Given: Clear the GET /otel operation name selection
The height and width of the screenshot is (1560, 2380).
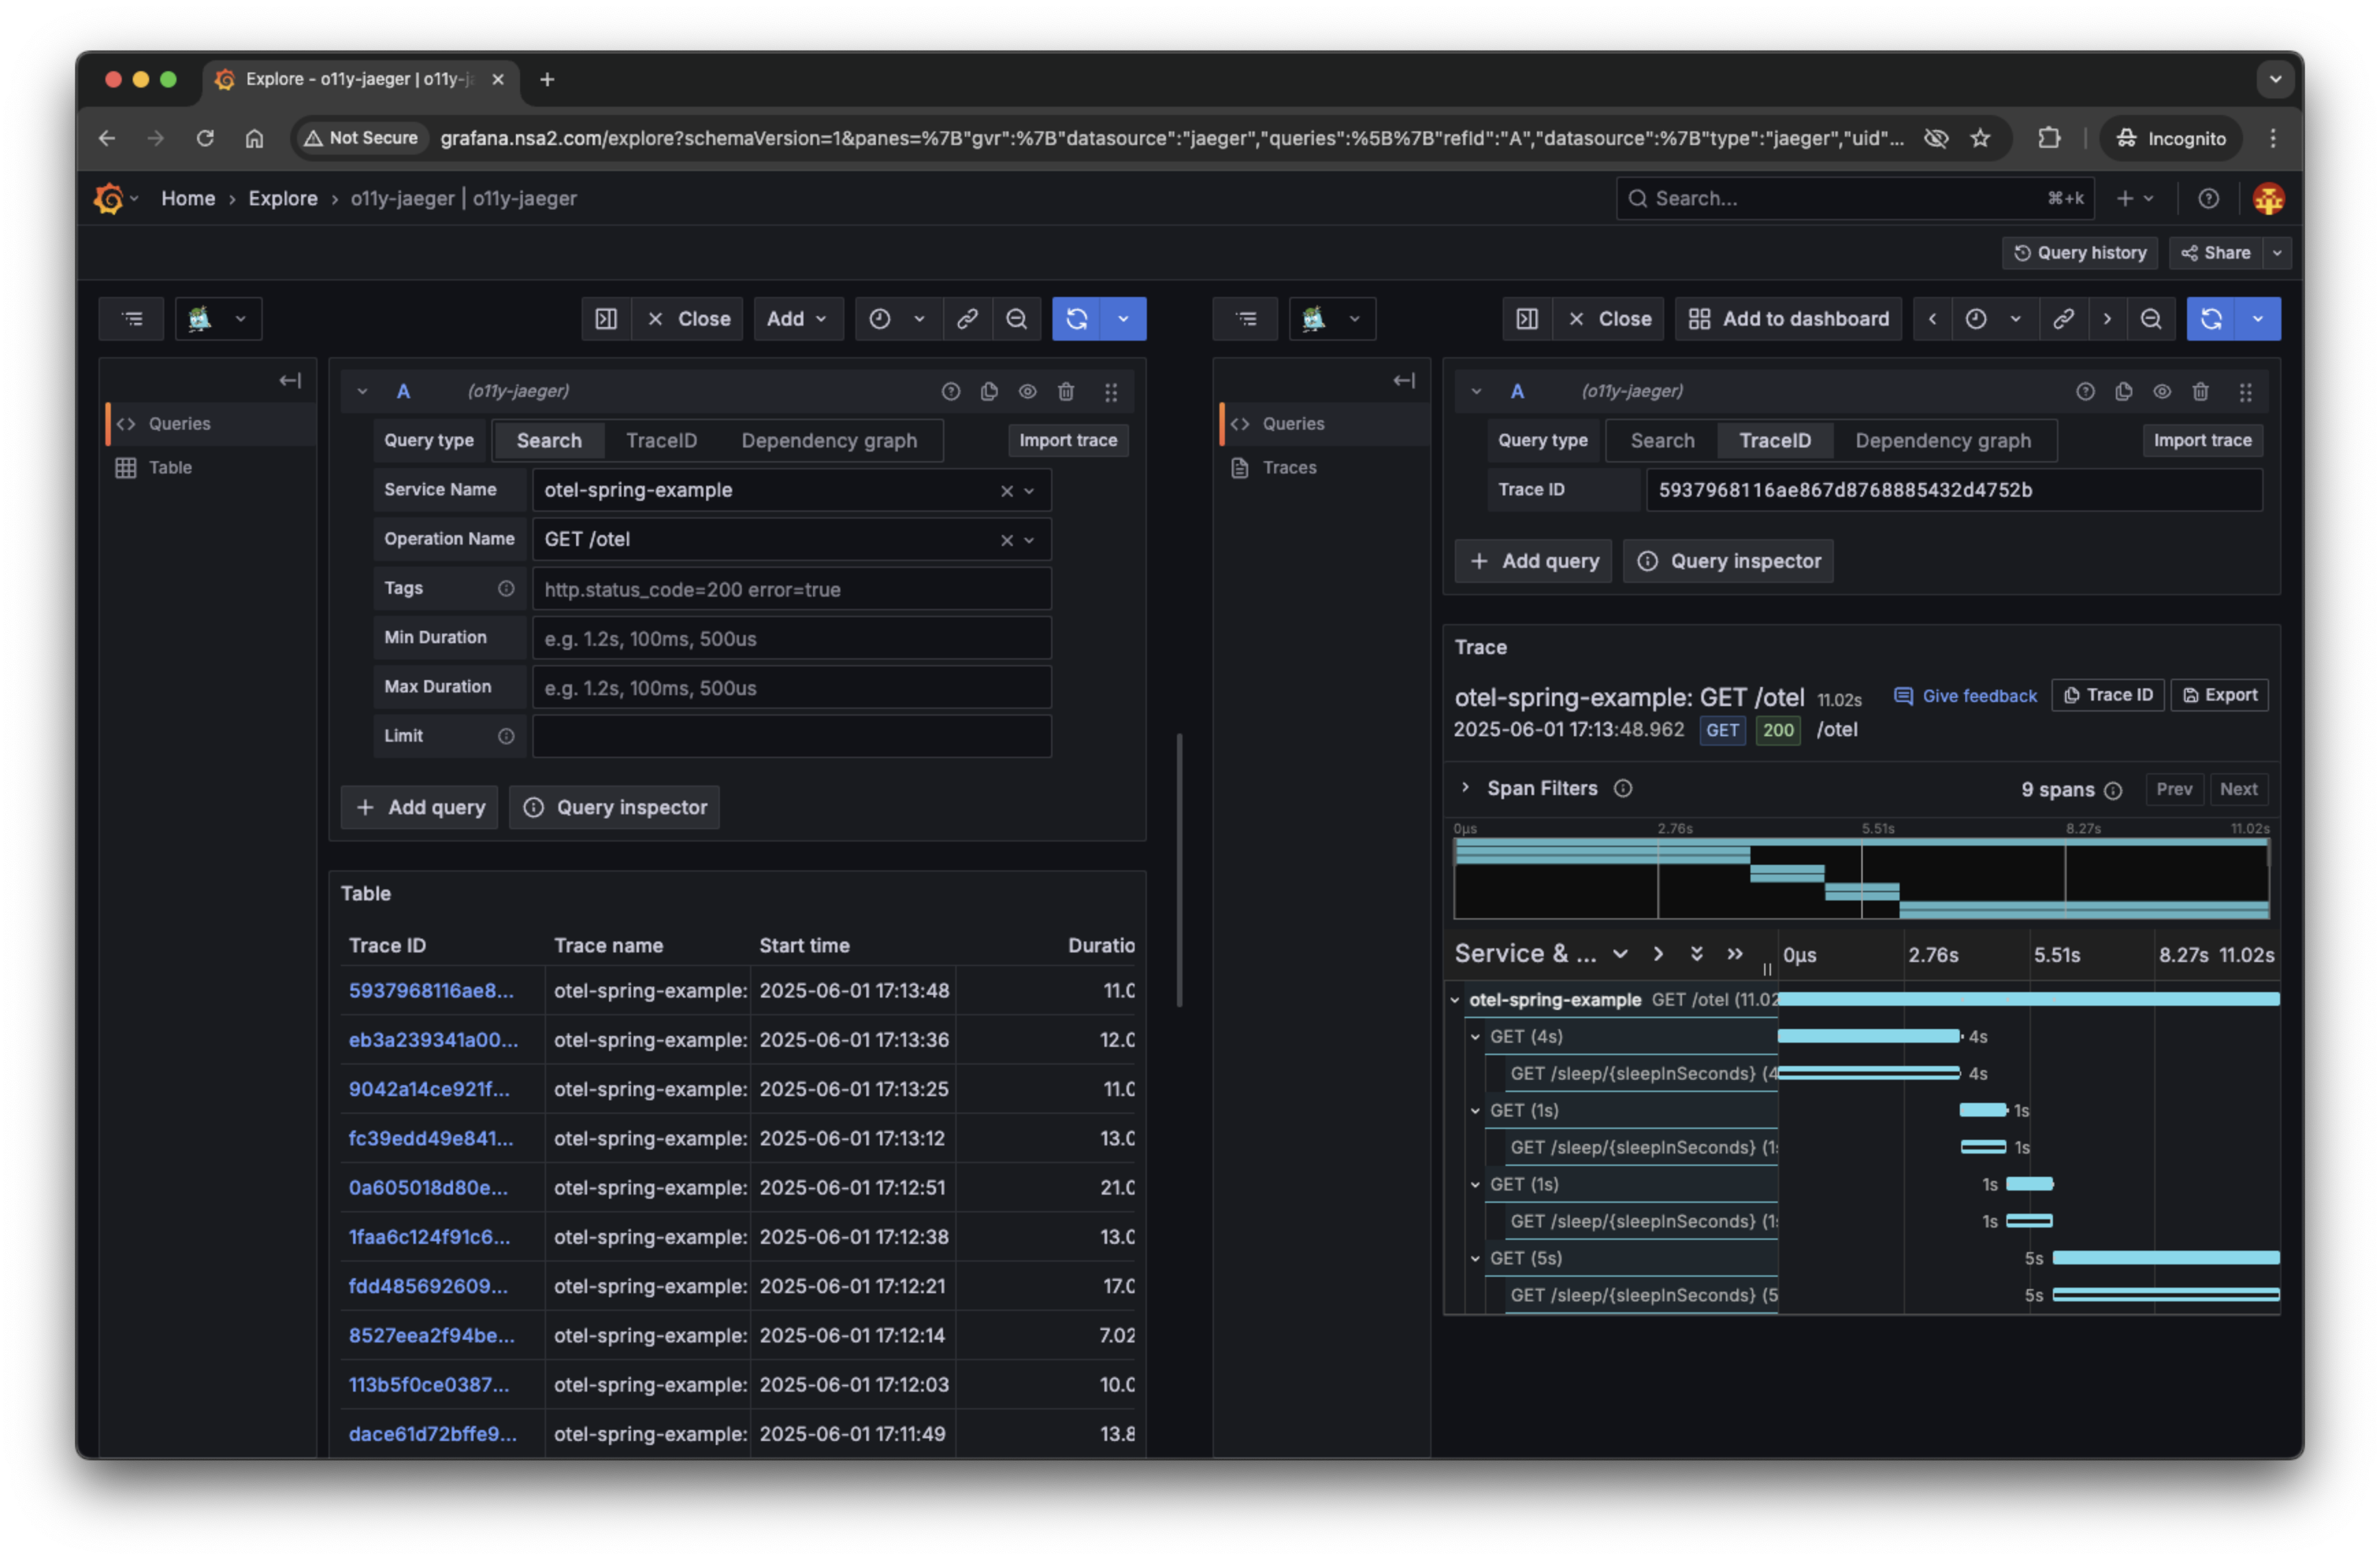Looking at the screenshot, I should pyautogui.click(x=1006, y=540).
